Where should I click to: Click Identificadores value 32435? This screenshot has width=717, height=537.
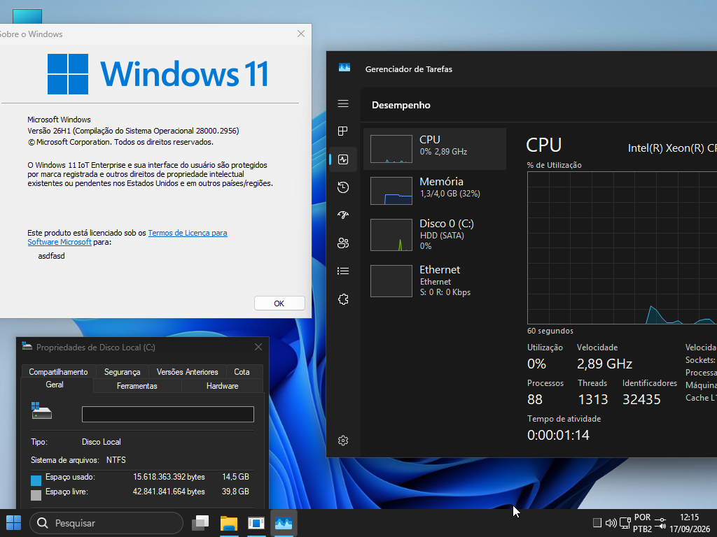tap(641, 399)
